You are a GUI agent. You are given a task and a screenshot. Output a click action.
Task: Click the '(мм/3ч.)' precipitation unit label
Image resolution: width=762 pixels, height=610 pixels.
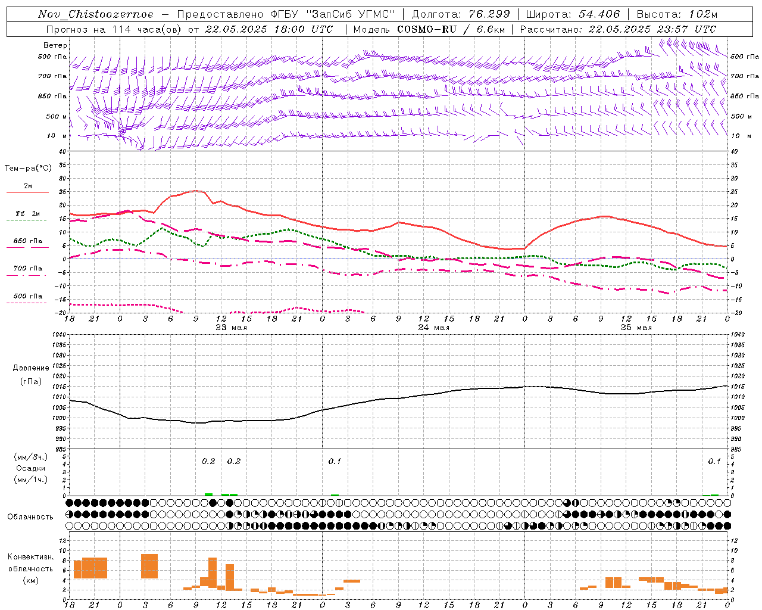click(31, 457)
